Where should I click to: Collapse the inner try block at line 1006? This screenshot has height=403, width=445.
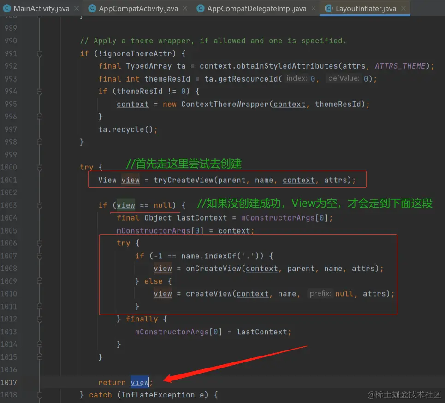point(40,244)
